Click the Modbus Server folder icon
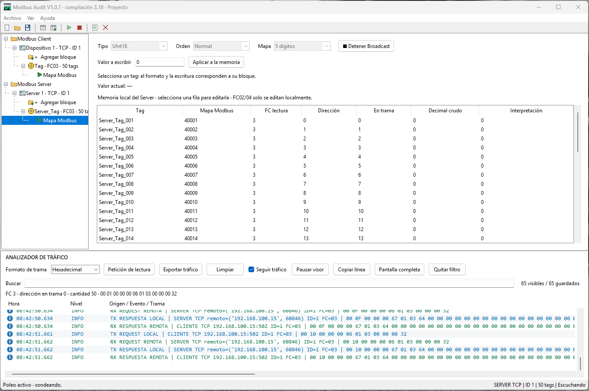The image size is (589, 391). pyautogui.click(x=14, y=84)
